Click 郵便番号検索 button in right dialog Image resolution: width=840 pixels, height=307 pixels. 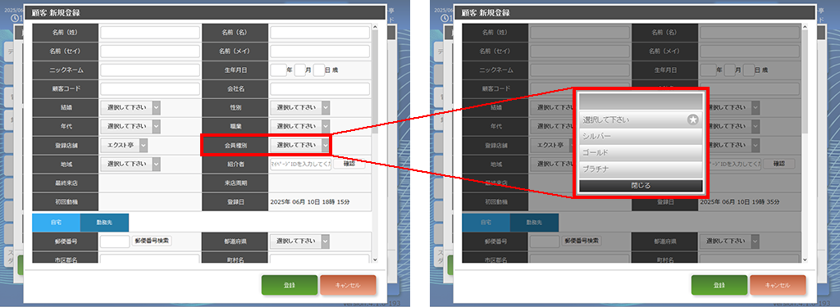coord(582,241)
